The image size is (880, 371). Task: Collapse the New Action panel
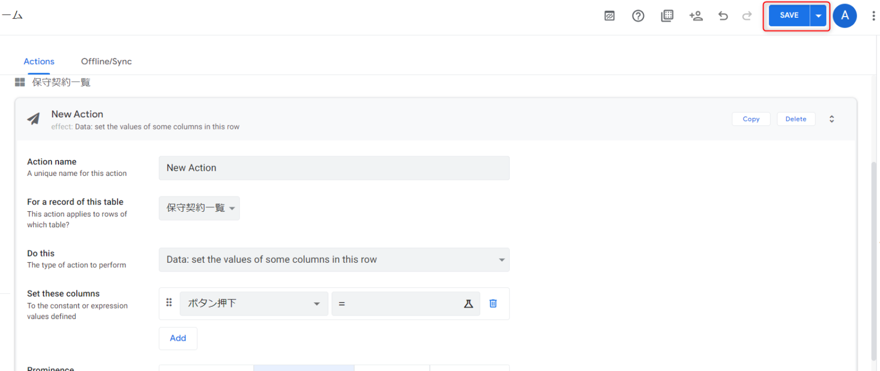point(831,119)
